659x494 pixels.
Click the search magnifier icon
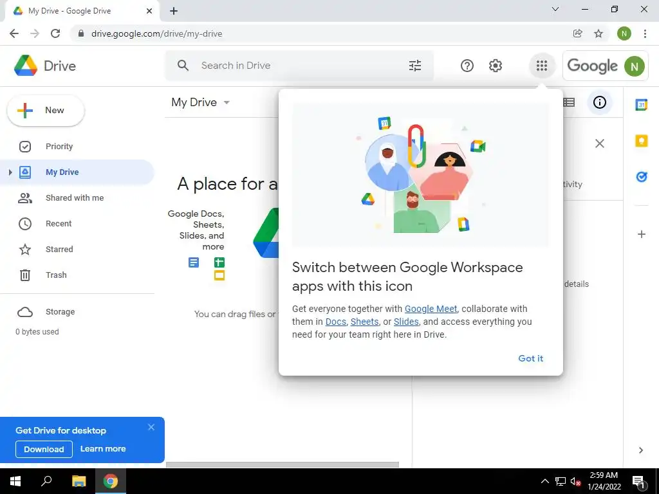[183, 66]
